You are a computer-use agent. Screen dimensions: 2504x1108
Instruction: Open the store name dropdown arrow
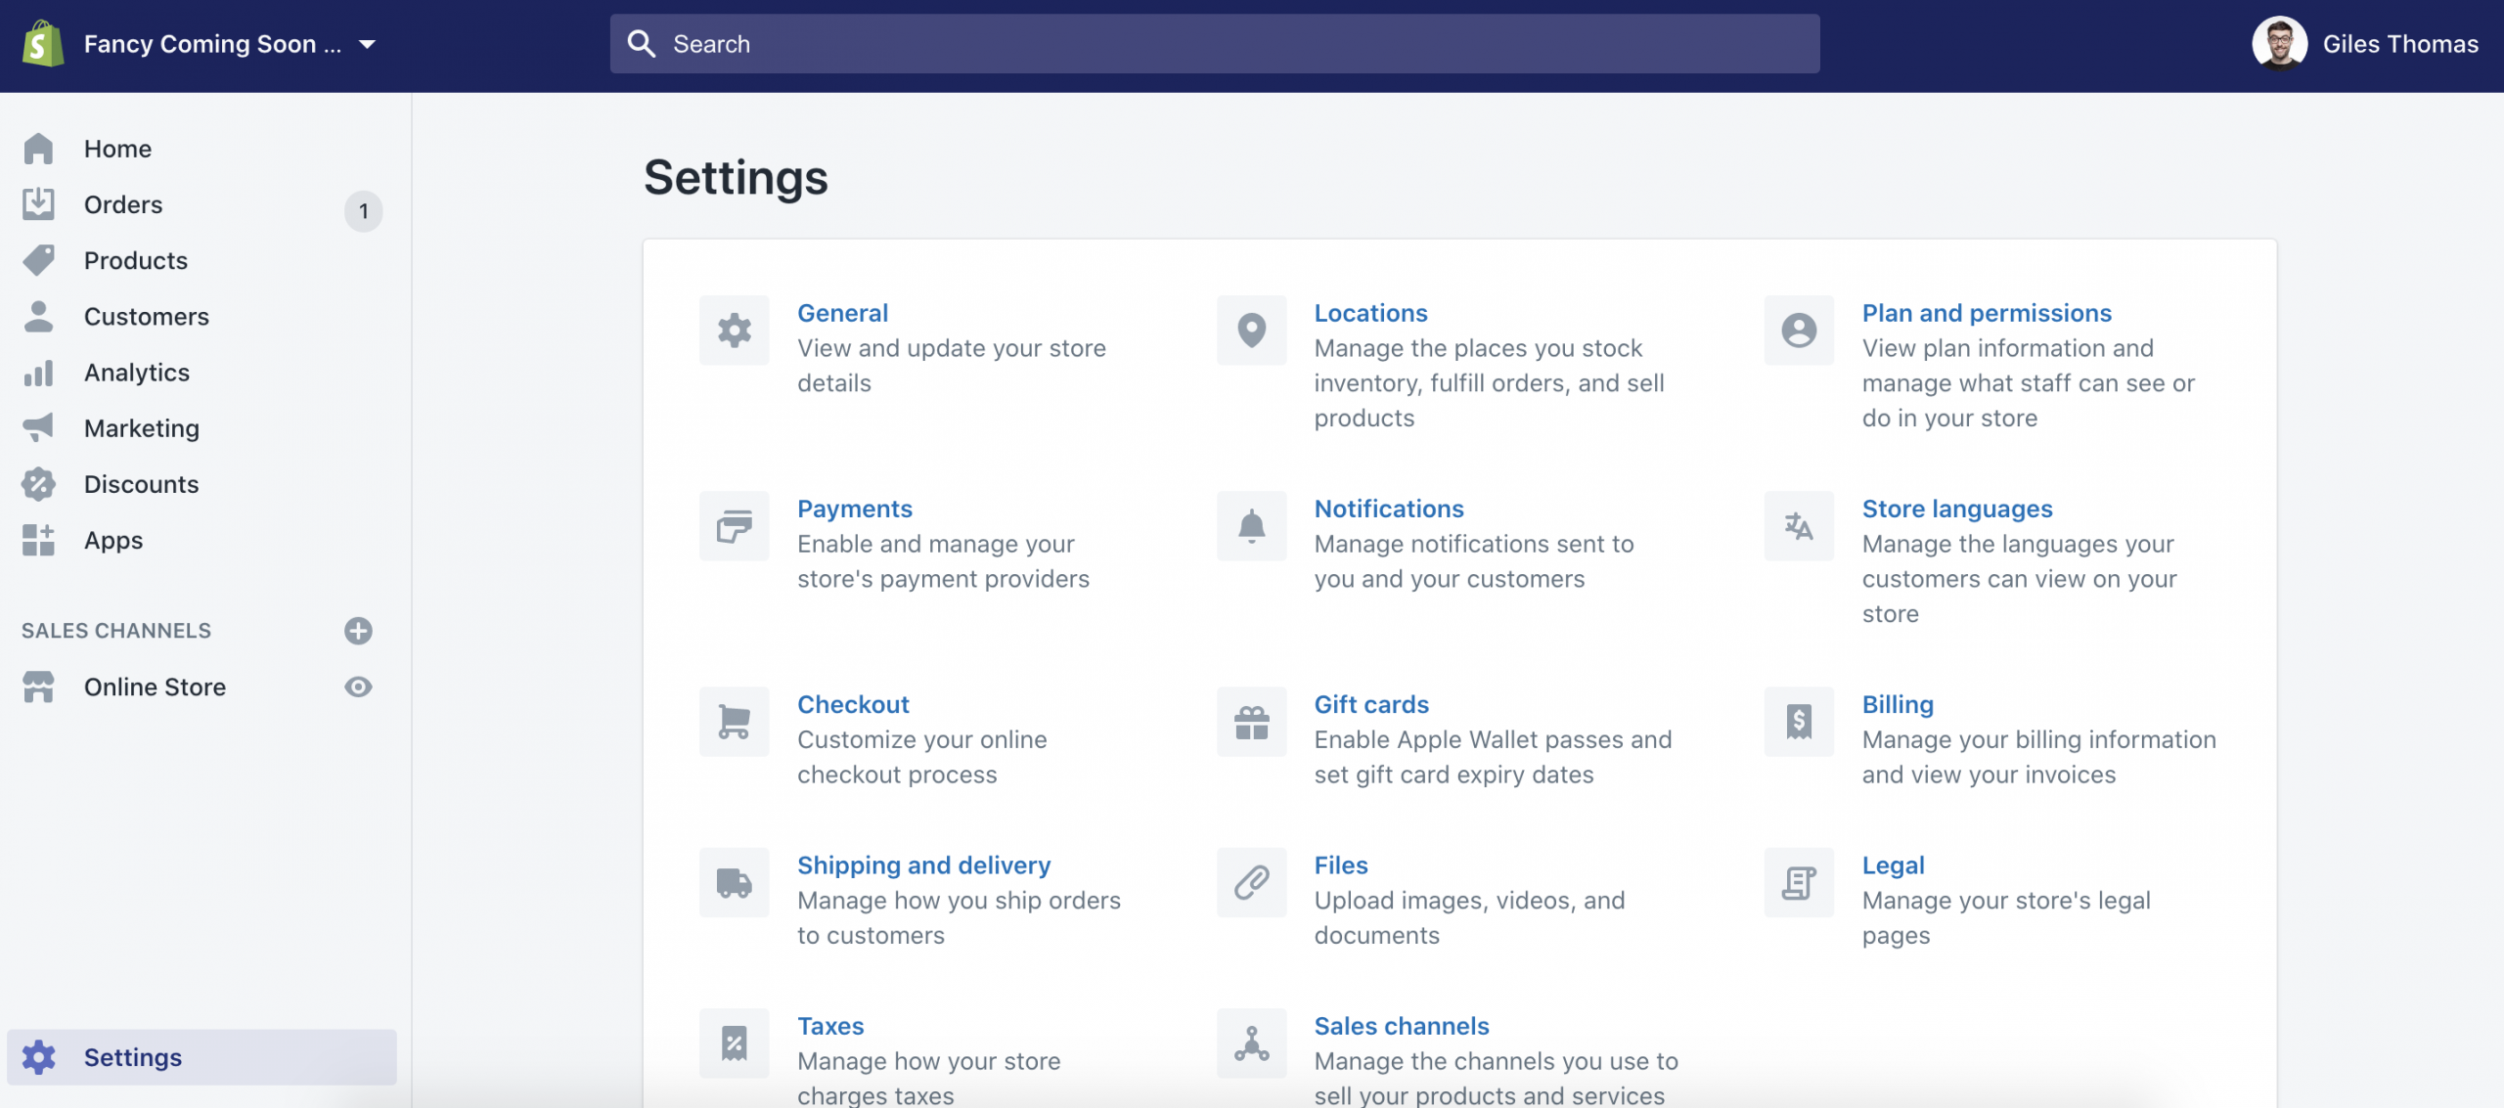pos(368,44)
